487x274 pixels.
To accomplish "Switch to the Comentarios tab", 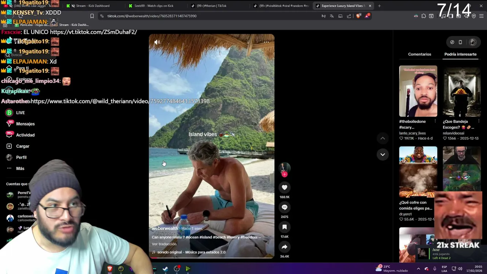I will 420,54.
